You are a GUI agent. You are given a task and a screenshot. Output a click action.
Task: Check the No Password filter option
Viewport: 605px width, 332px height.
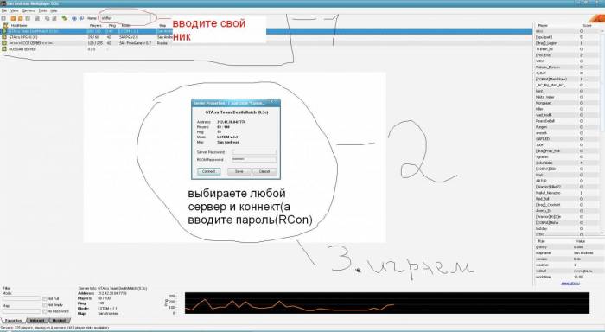[x=45, y=311]
